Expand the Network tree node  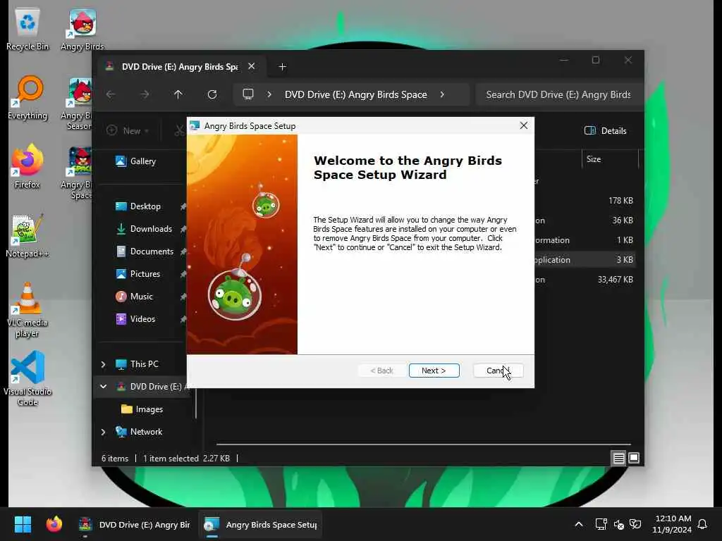pyautogui.click(x=103, y=432)
